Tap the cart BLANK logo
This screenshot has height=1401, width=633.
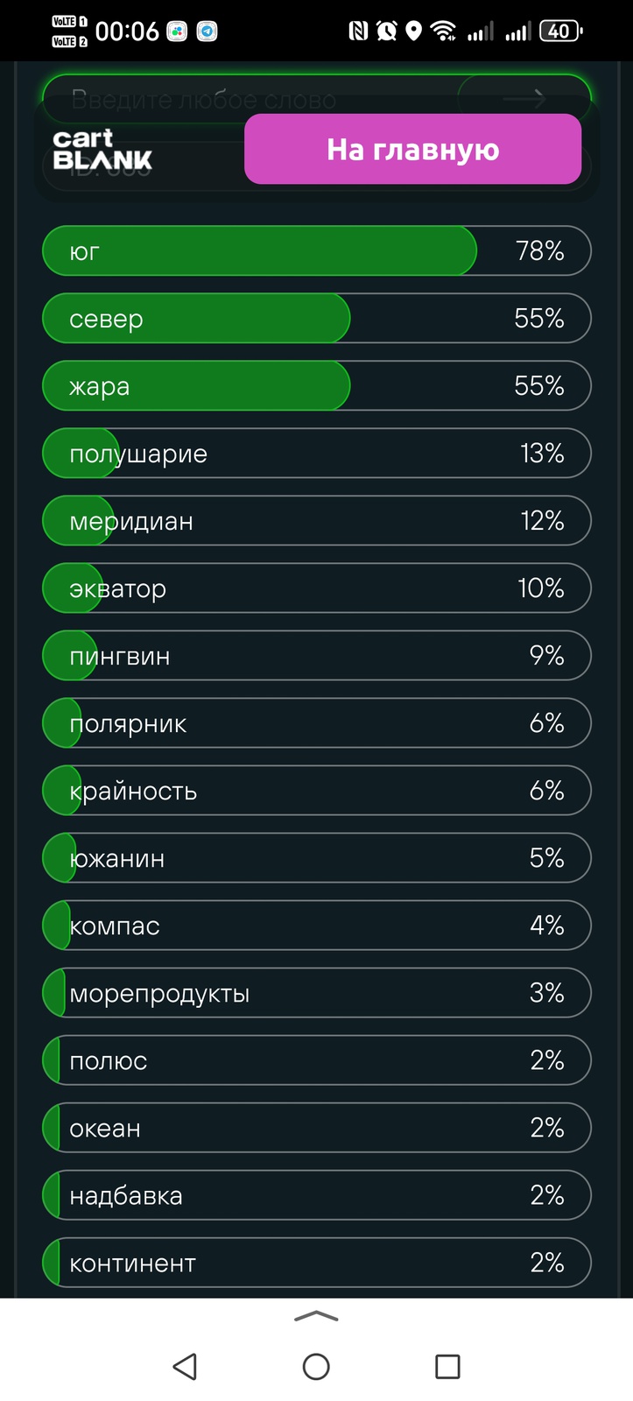102,150
